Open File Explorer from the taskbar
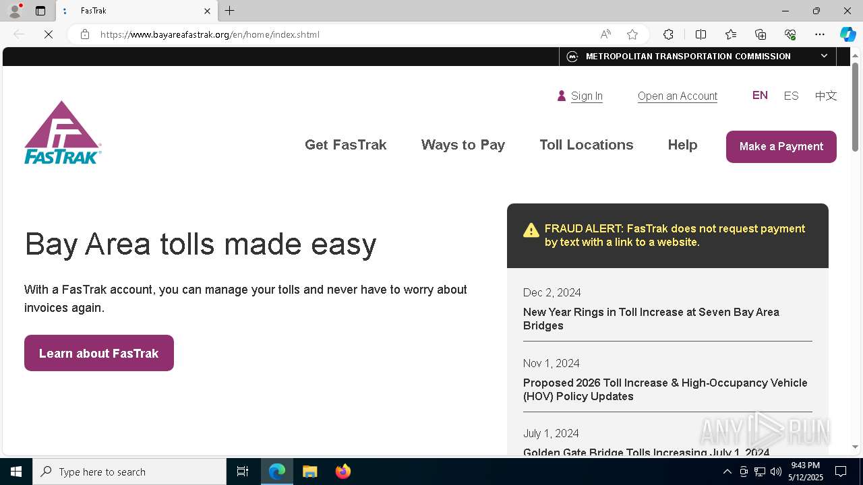 click(309, 472)
